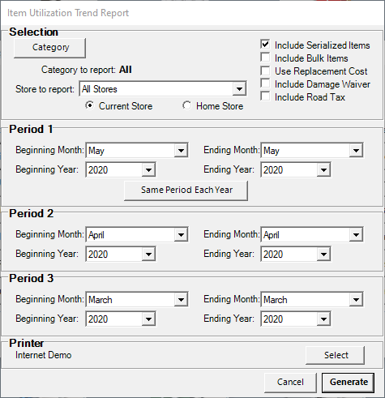Generate the utilization trend report
The image size is (385, 398).
click(349, 383)
